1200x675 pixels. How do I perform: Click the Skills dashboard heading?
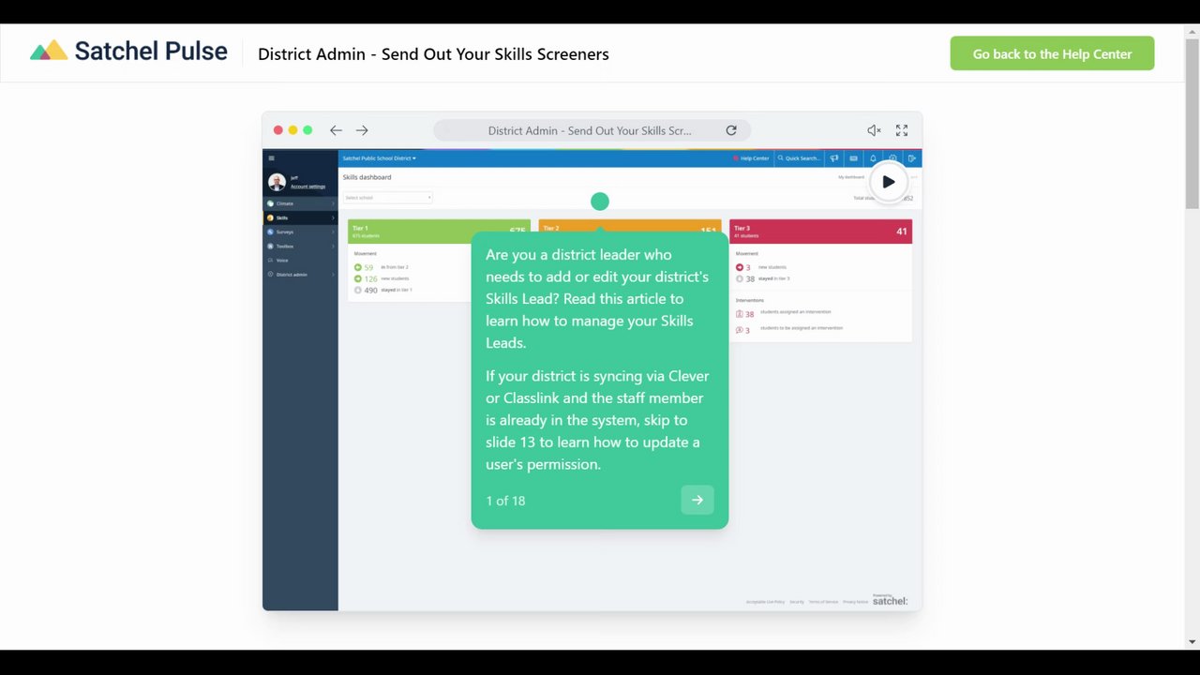pyautogui.click(x=367, y=177)
